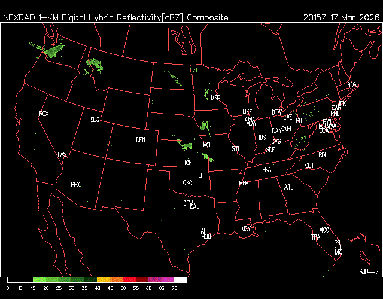Click the TPA station label
This screenshot has height=299, width=383.
click(x=315, y=237)
